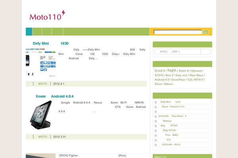The width and height of the screenshot is (238, 158).
Task: Select the ICS tag
Action: [x=190, y=80]
